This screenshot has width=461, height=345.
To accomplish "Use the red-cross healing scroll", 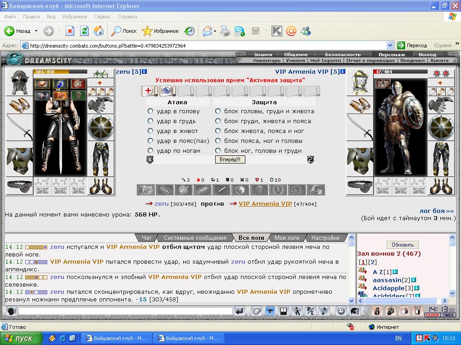I will [x=149, y=91].
